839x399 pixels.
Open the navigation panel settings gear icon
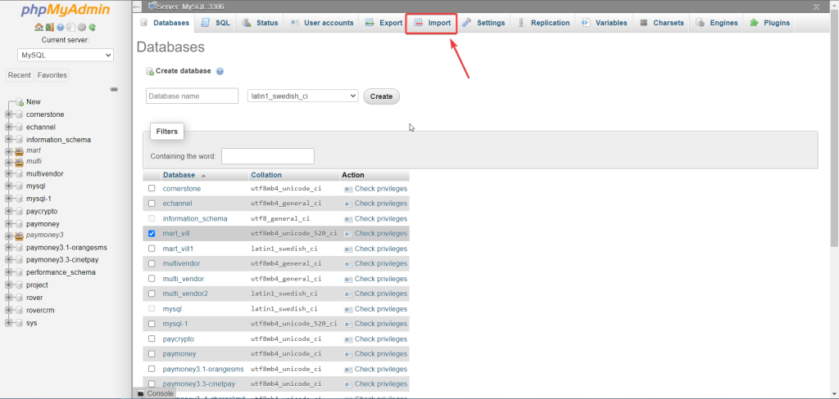point(81,27)
